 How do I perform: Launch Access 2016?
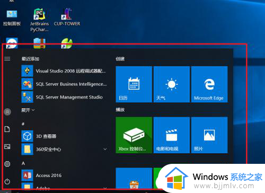64,176
